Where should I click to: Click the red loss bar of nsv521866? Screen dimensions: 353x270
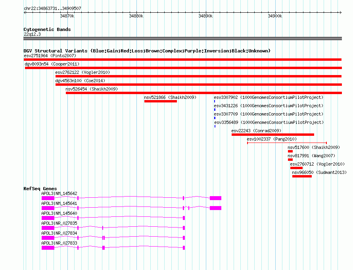(161, 101)
